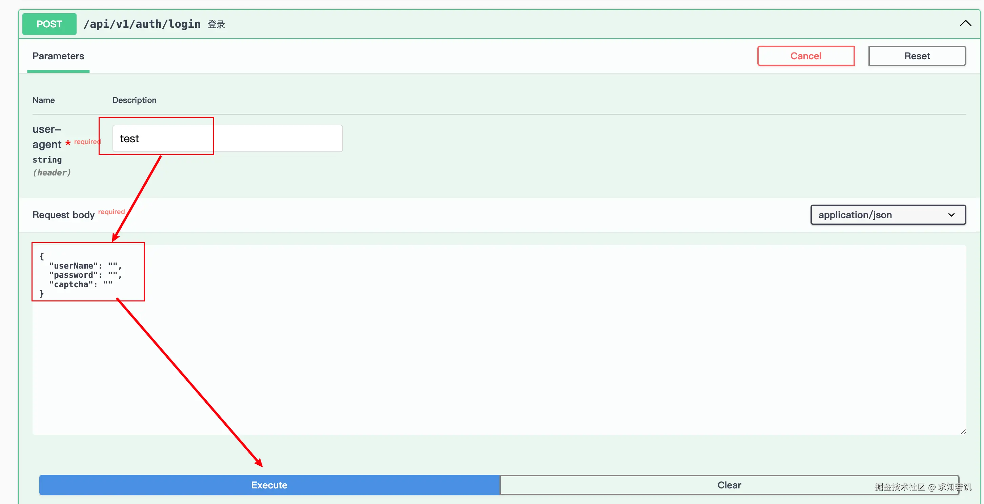Click the 'Name' column header

click(44, 100)
